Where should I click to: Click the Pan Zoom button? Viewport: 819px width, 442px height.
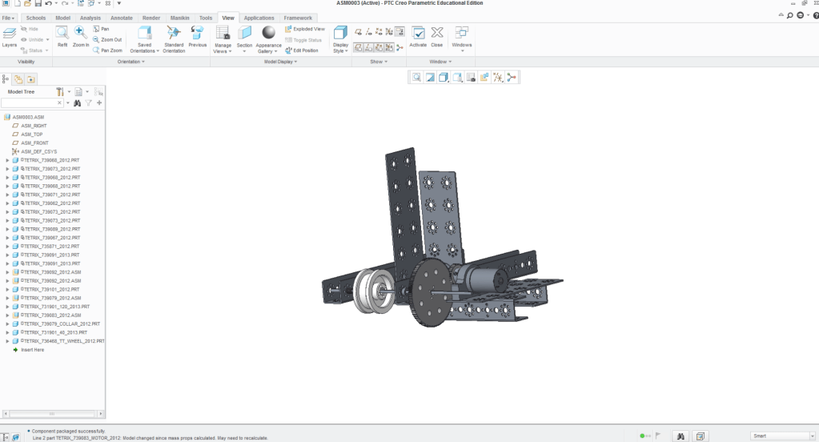tap(107, 50)
